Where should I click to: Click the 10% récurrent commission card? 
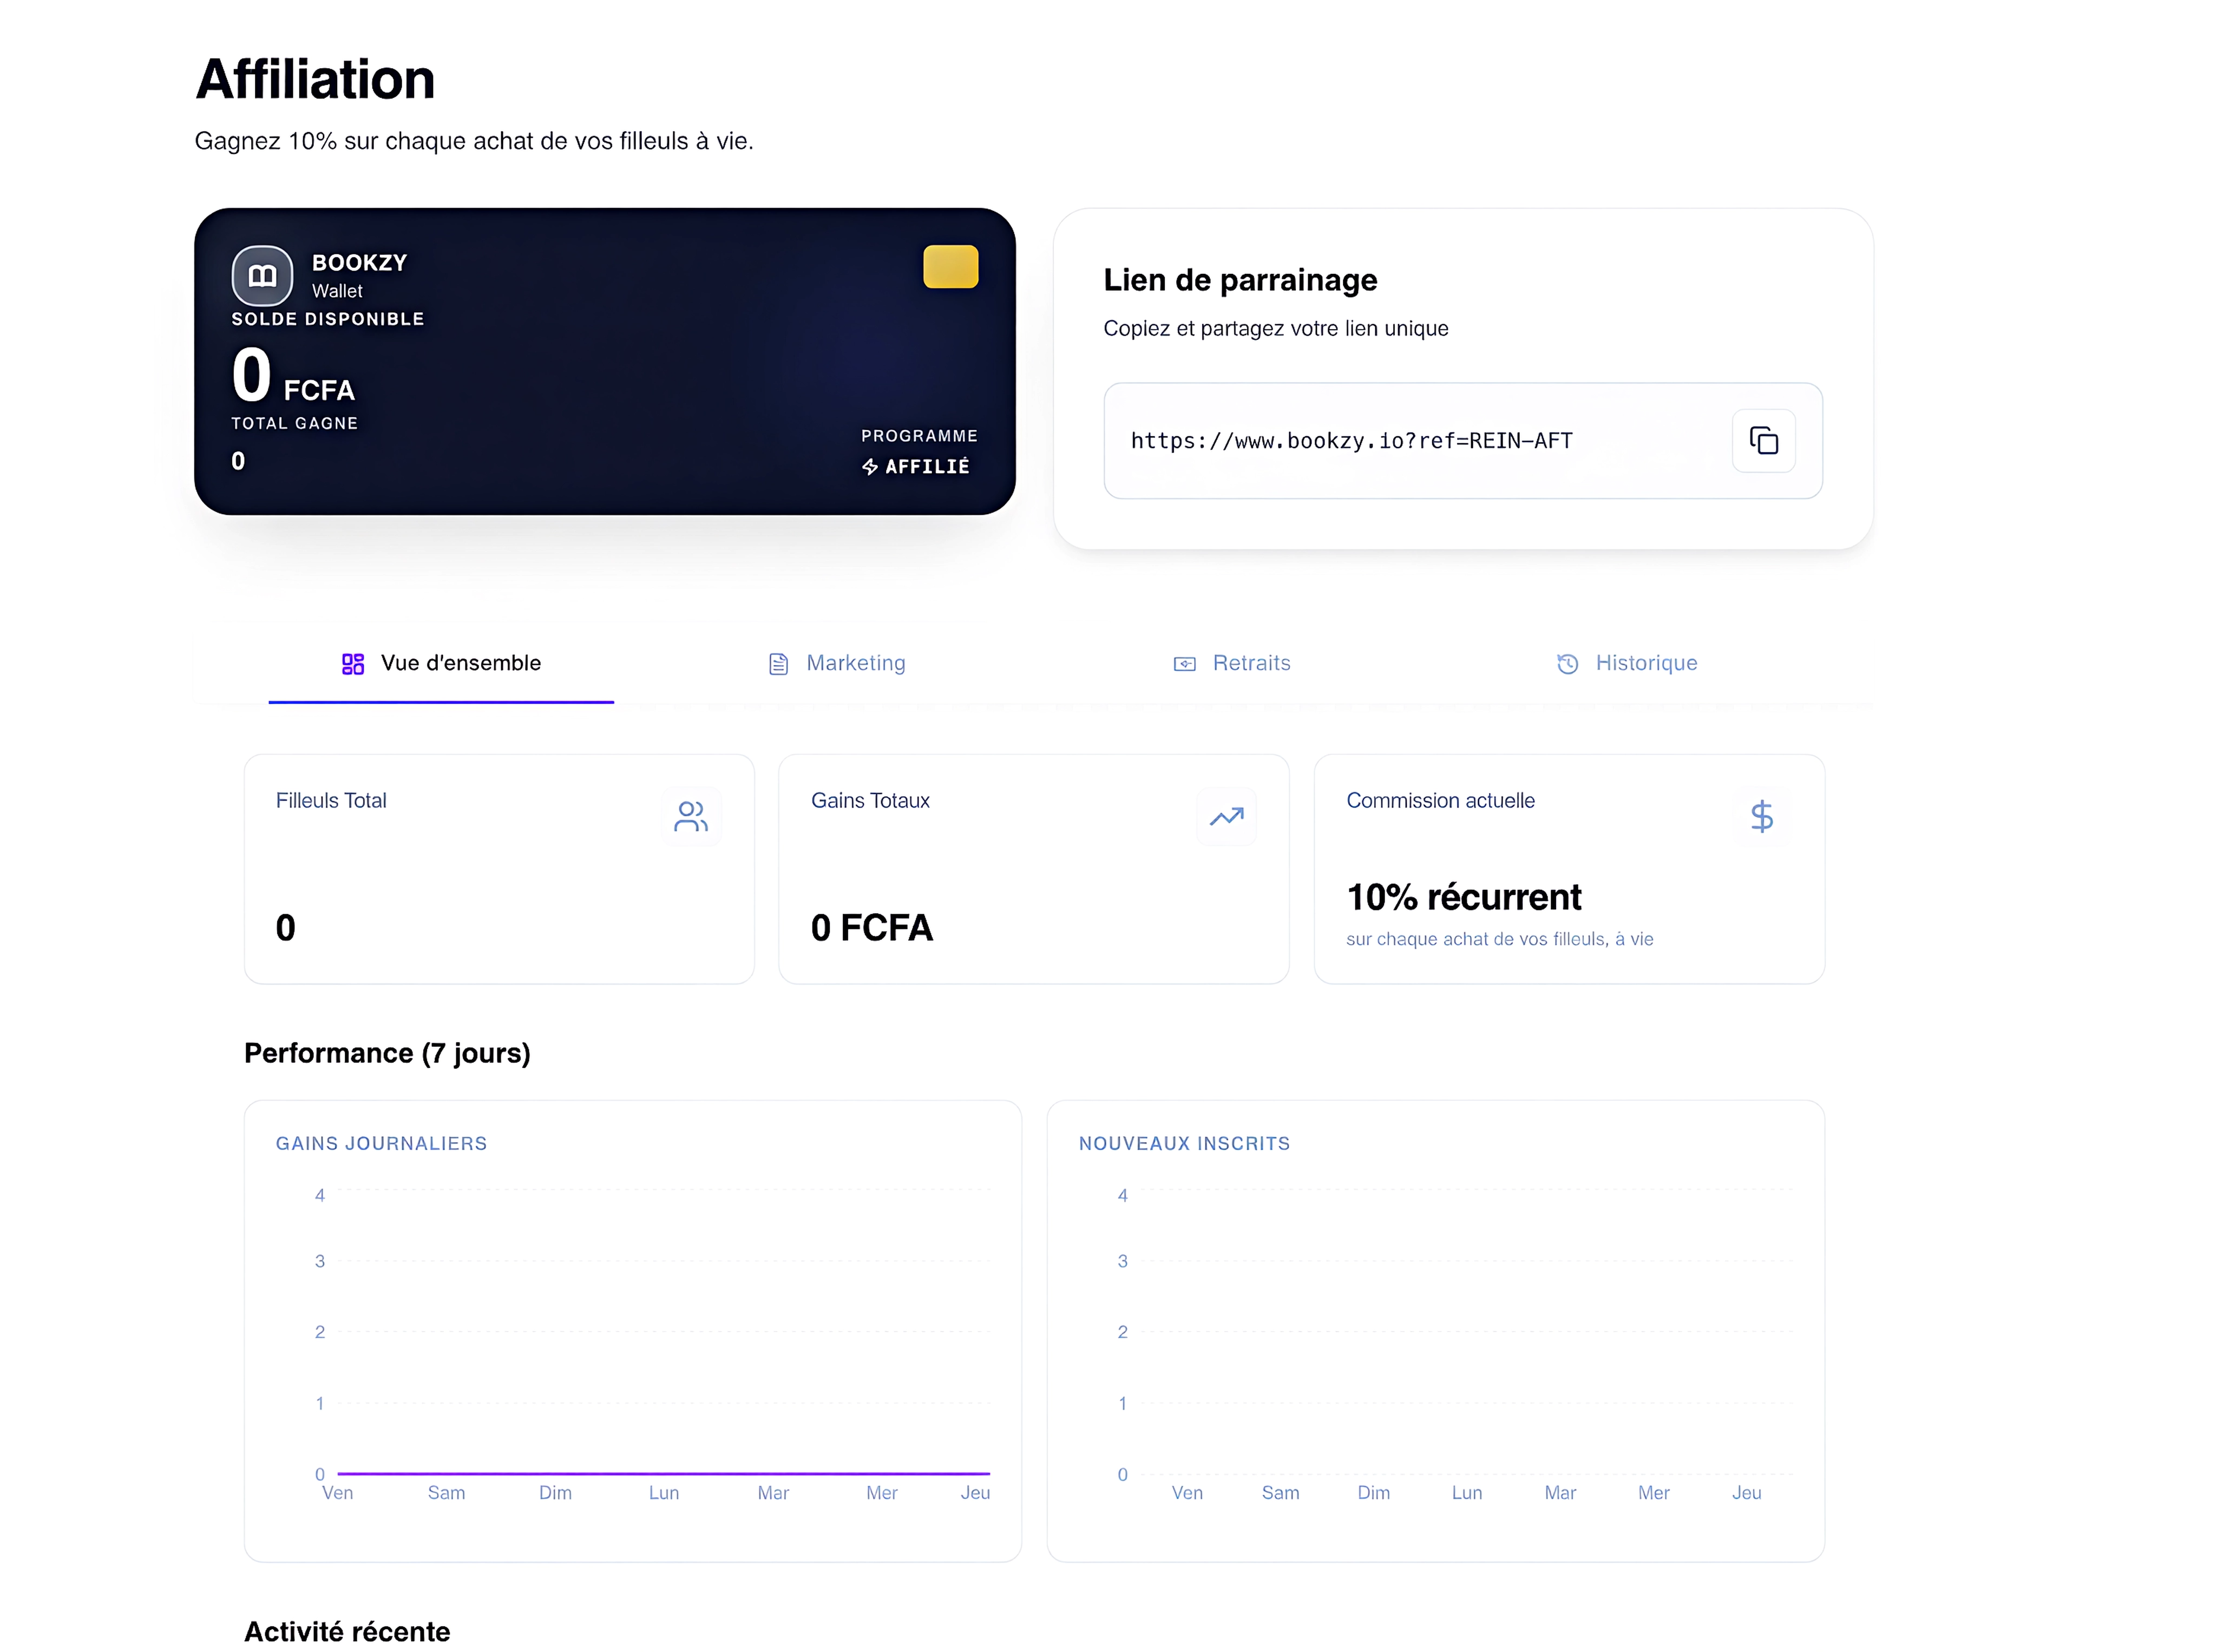[1568, 869]
